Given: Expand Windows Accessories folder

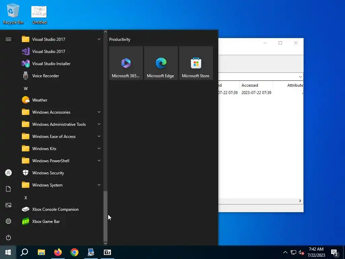Looking at the screenshot, I should point(61,112).
